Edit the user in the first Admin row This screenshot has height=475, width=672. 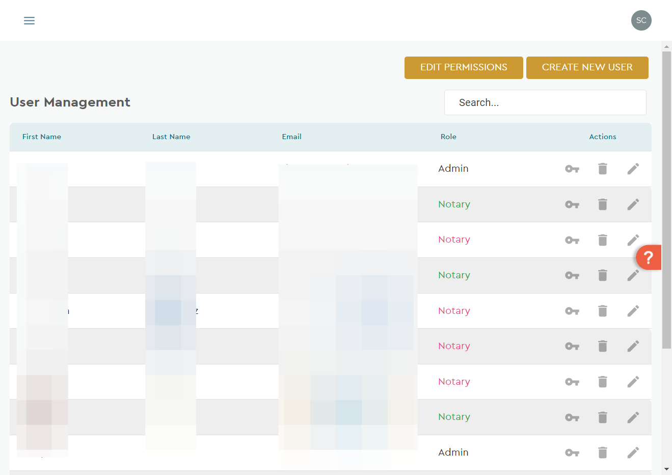[633, 169]
